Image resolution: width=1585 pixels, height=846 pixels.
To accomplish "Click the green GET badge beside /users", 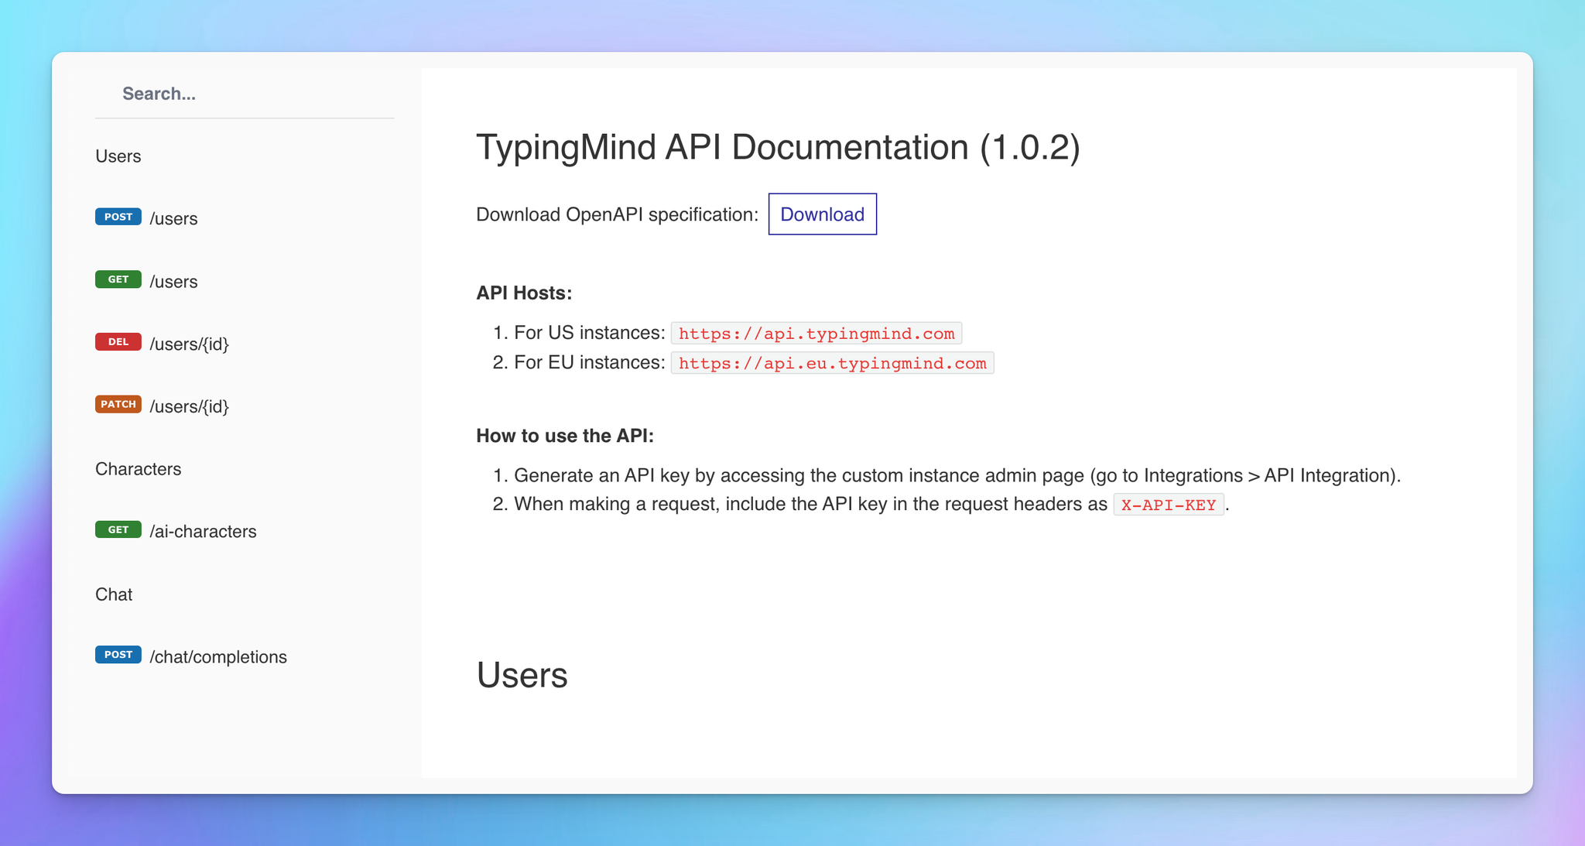I will coord(118,279).
